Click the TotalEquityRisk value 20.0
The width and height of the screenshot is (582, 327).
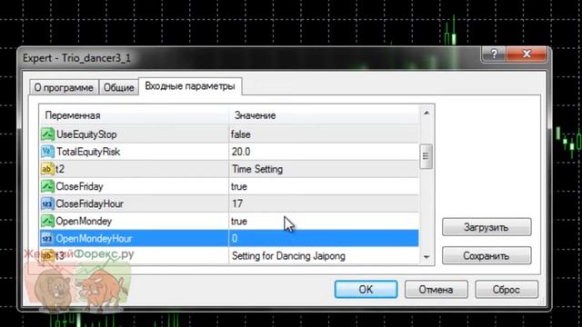coord(241,152)
